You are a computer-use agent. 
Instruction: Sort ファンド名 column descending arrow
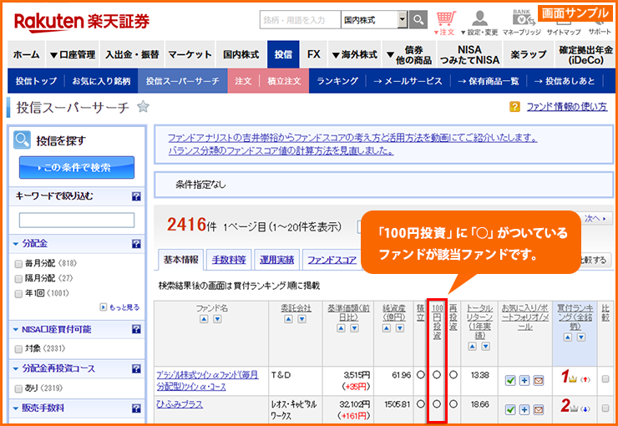[217, 319]
